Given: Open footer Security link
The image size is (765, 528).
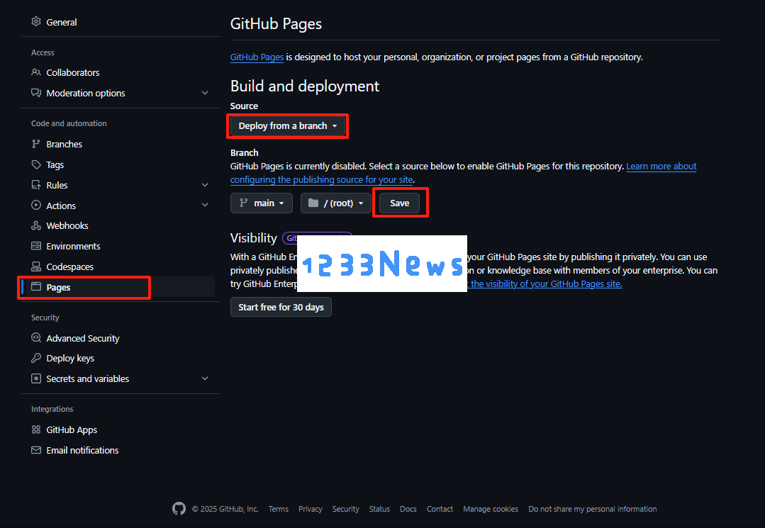Looking at the screenshot, I should 345,508.
